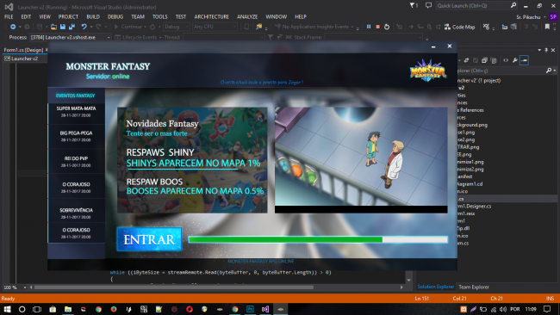560x315 pixels.
Task: Click the green launcher progress bar
Action: point(318,239)
